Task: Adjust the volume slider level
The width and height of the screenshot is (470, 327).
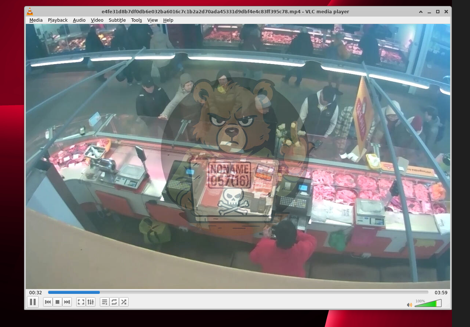Action: tap(427, 304)
